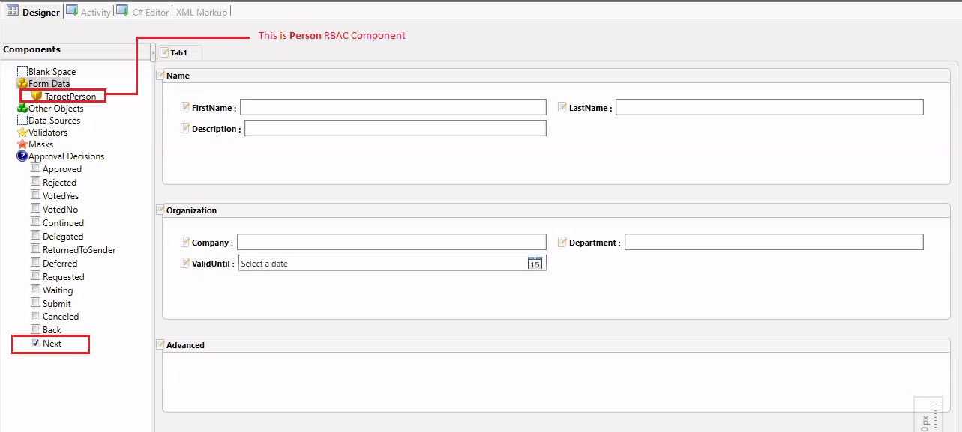Click the edit icon beside Company
The height and width of the screenshot is (432, 962).
185,242
